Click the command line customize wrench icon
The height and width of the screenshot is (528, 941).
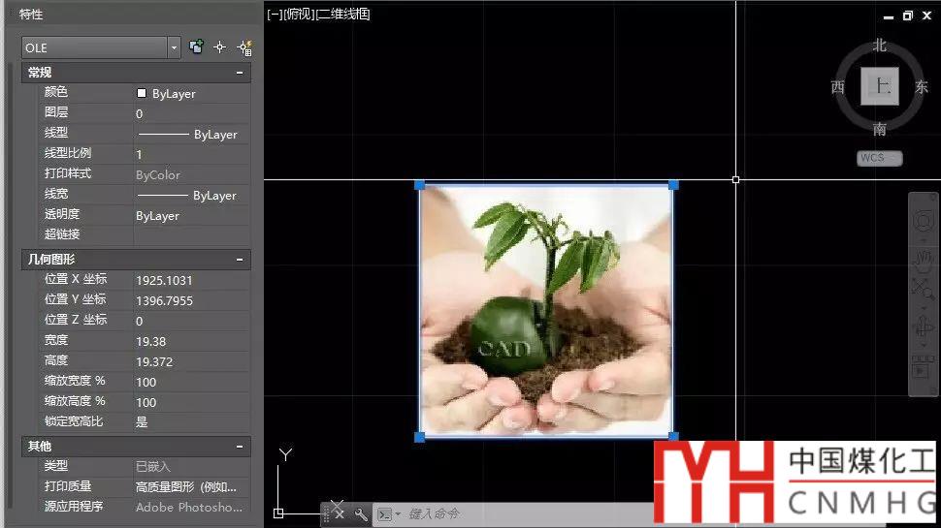coord(361,514)
